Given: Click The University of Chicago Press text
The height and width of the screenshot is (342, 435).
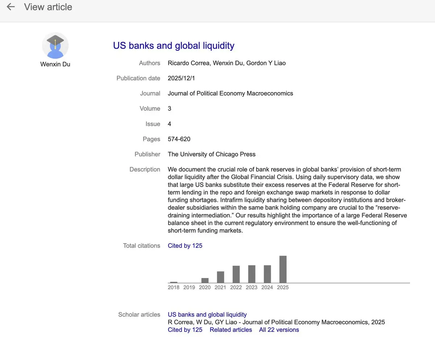Looking at the screenshot, I should pyautogui.click(x=211, y=154).
